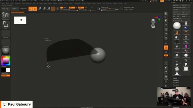Adjust the Rgb Intensity slider
Screen dimensions: 193x108
tap(69, 10)
